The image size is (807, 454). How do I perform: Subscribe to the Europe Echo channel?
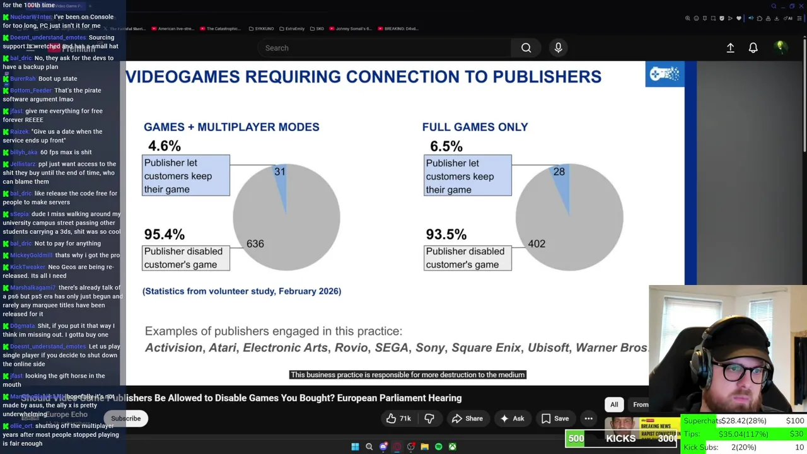(x=126, y=418)
